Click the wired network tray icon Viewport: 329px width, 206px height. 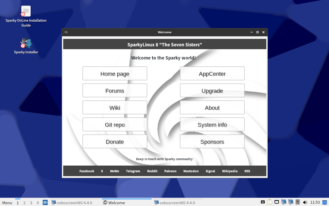[277, 202]
